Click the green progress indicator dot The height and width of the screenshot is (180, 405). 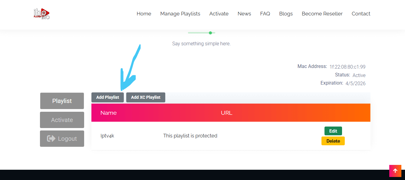click(211, 33)
